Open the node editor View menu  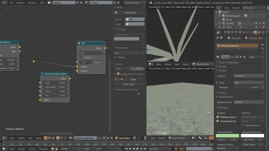pos(12,138)
